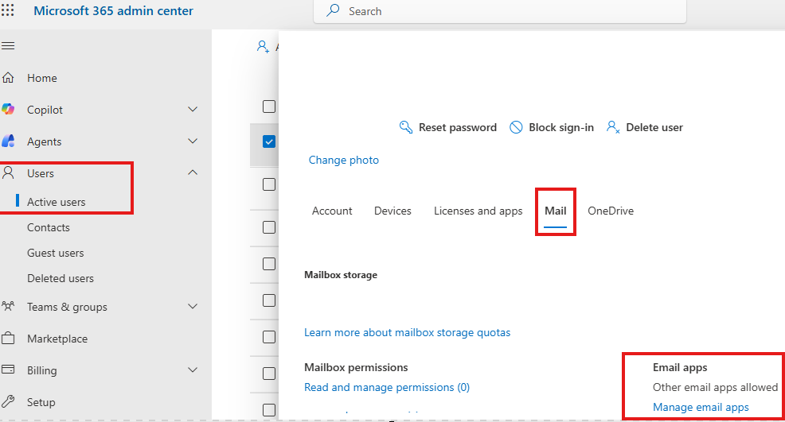Check the user checkbox beside Setup item

pos(269,410)
